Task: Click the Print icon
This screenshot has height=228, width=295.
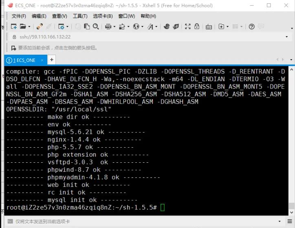Action: [108, 27]
